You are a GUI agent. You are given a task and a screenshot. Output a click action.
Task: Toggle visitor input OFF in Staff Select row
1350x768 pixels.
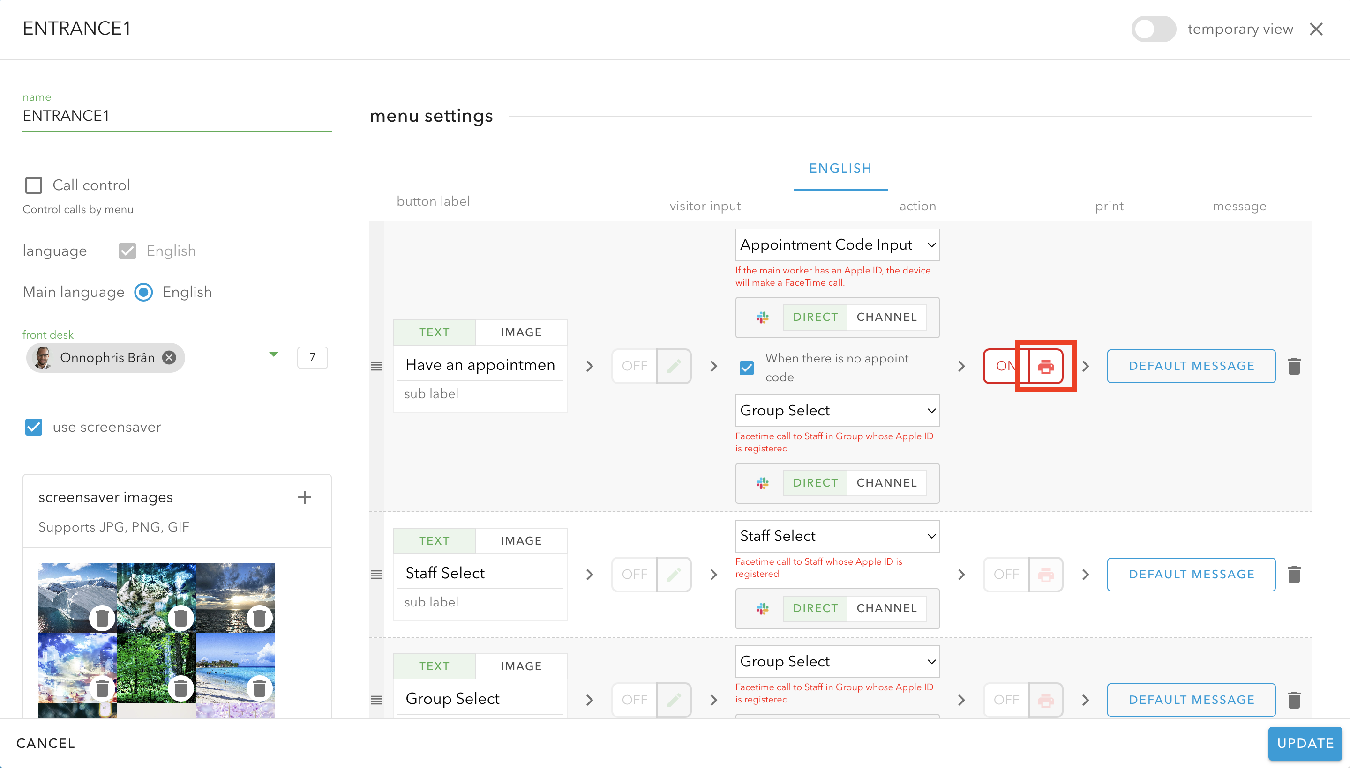[x=634, y=575]
